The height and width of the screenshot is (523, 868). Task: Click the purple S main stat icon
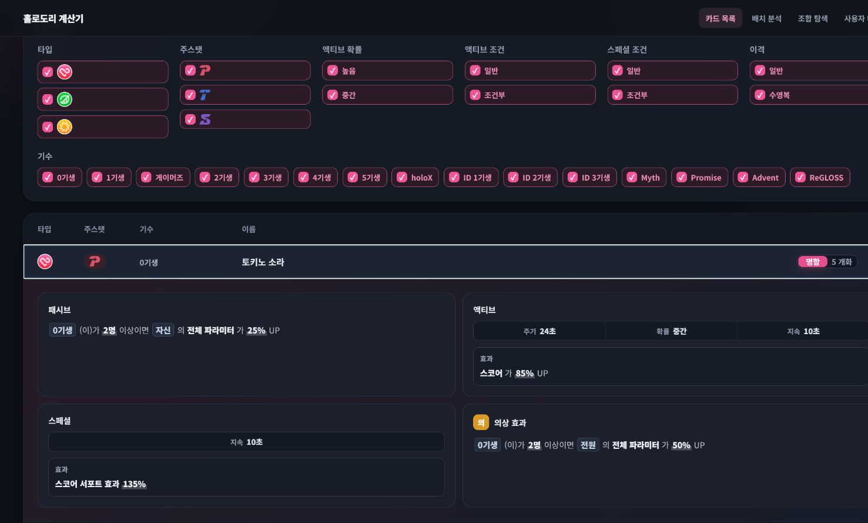click(205, 119)
